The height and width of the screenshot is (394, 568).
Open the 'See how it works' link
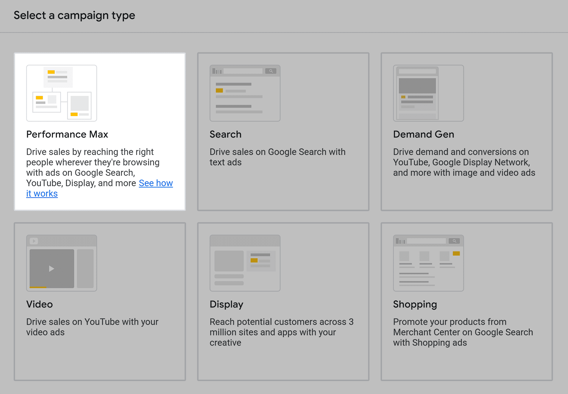coord(156,183)
